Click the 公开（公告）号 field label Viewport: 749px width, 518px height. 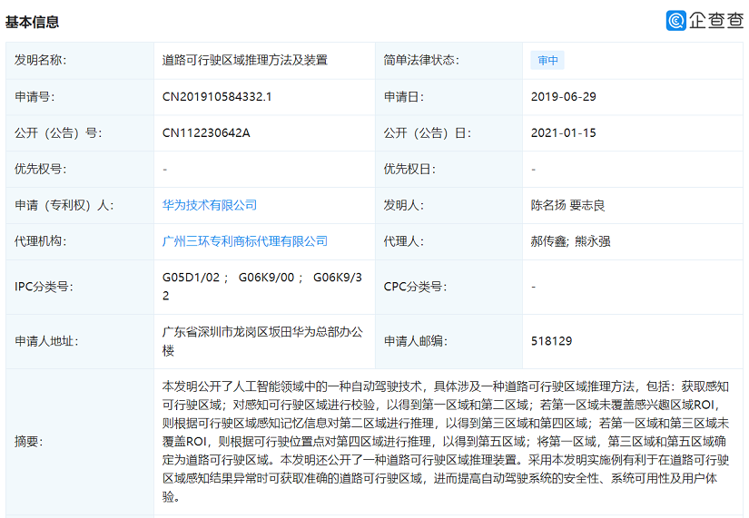(58, 132)
